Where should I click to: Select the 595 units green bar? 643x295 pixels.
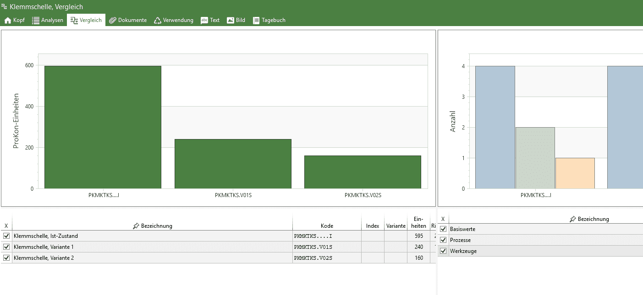coord(103,127)
